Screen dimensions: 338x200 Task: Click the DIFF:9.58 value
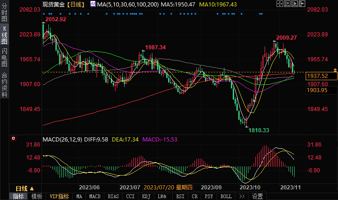tap(96, 139)
